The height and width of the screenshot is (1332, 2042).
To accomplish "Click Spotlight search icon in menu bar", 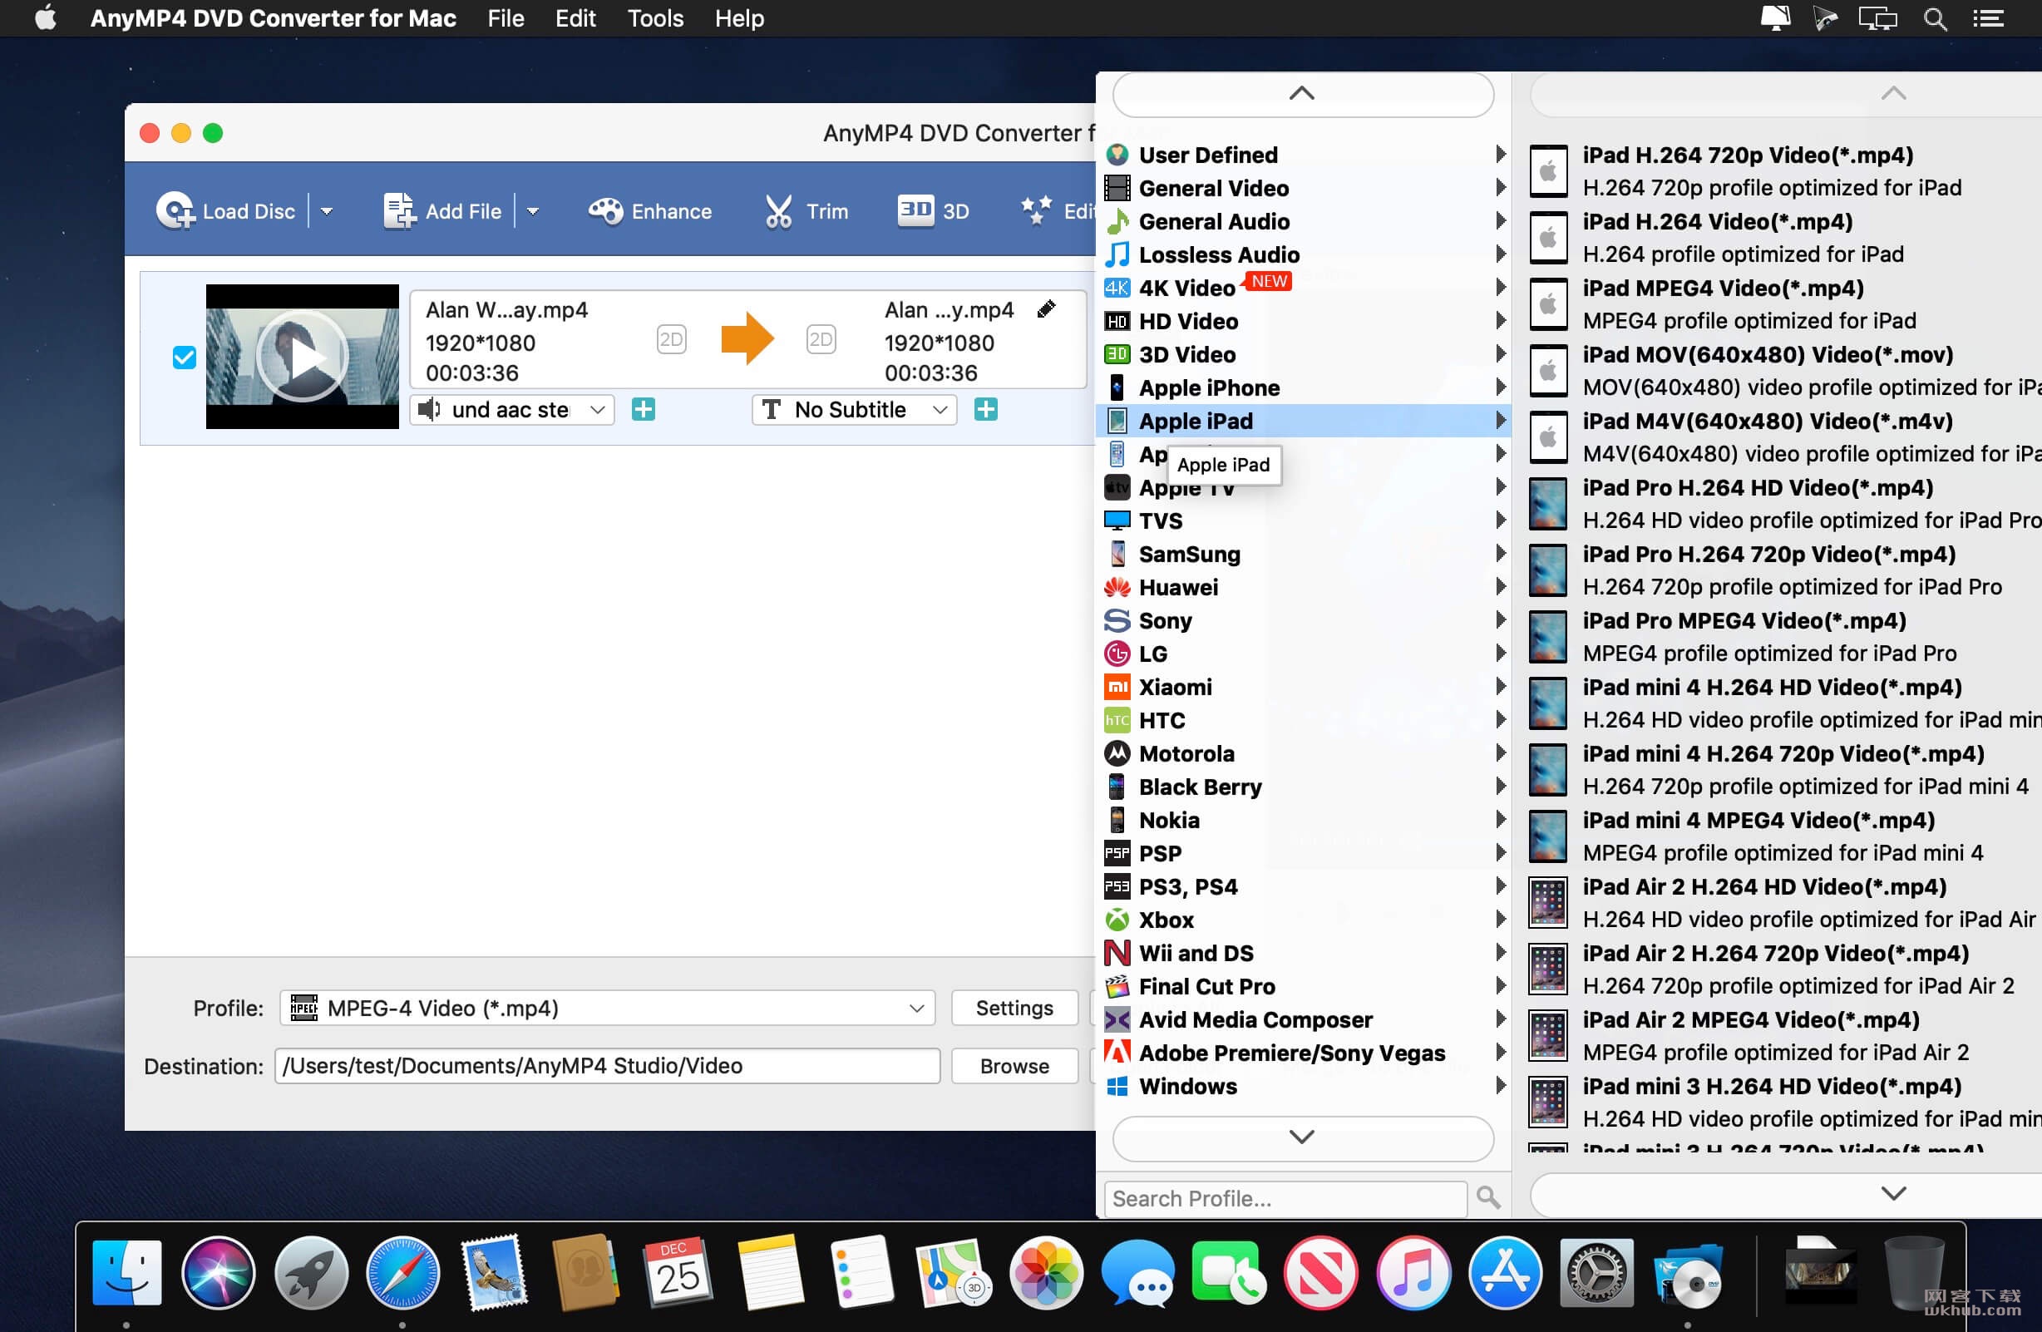I will pyautogui.click(x=1935, y=18).
